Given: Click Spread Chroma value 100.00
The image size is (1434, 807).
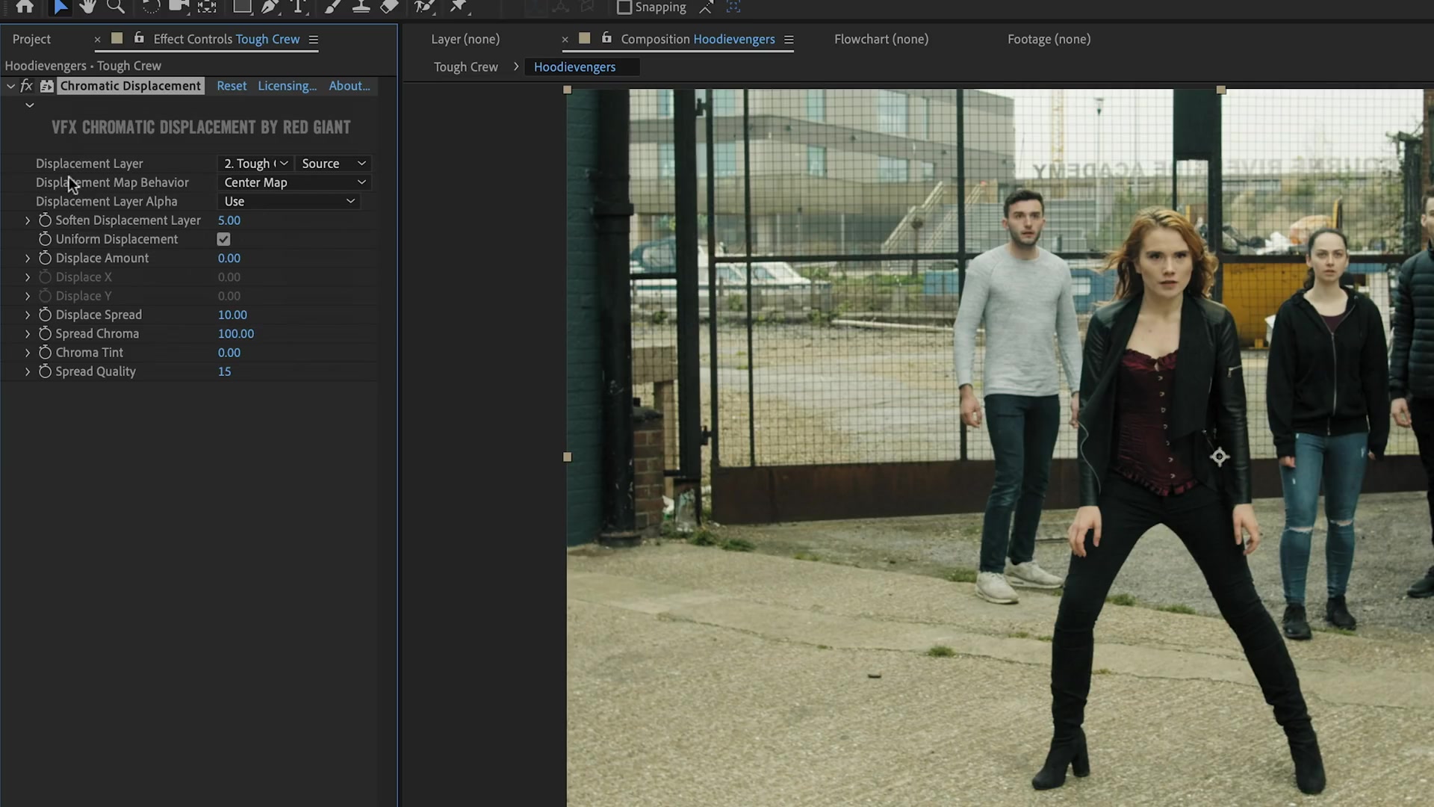Looking at the screenshot, I should [236, 334].
